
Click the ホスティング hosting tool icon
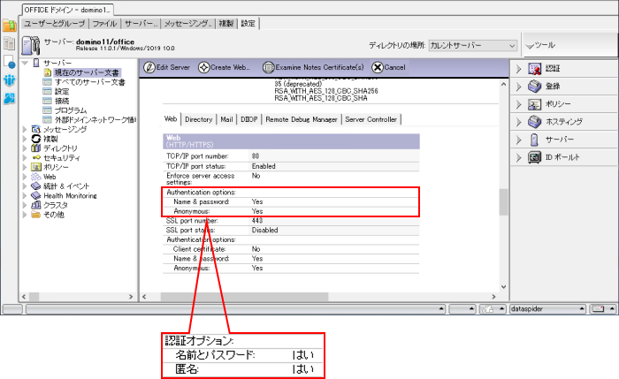tap(534, 121)
